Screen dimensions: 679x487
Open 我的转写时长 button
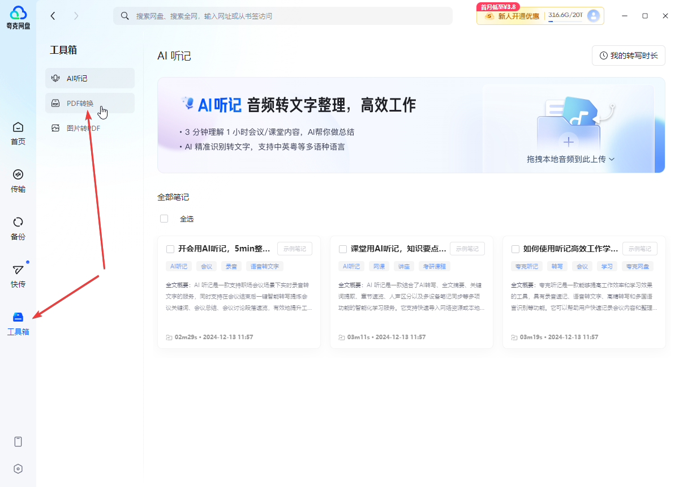tap(629, 55)
